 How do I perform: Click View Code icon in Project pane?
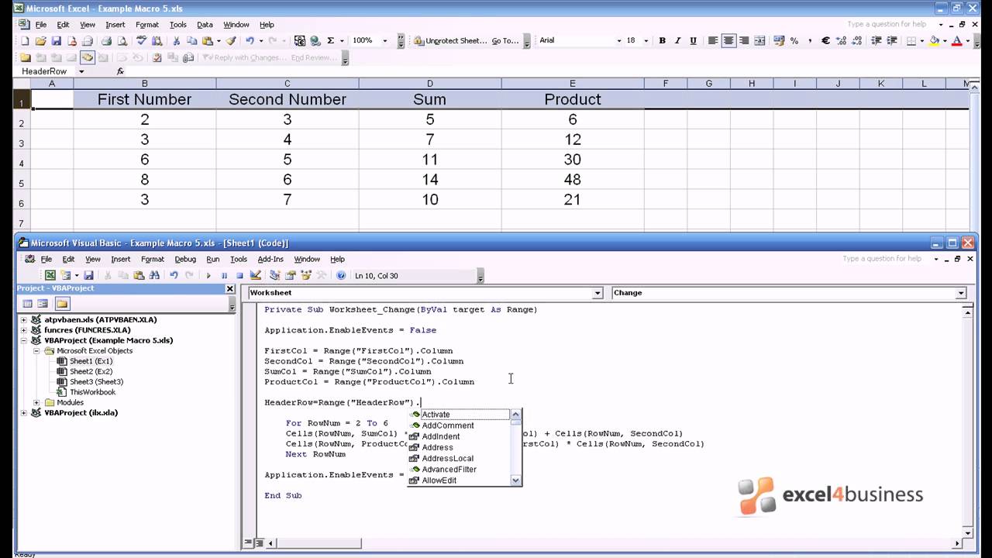point(27,304)
